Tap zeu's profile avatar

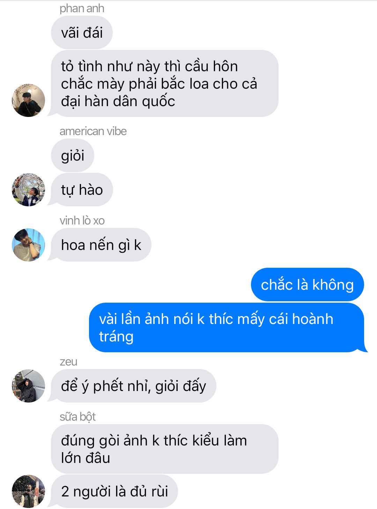tap(29, 386)
